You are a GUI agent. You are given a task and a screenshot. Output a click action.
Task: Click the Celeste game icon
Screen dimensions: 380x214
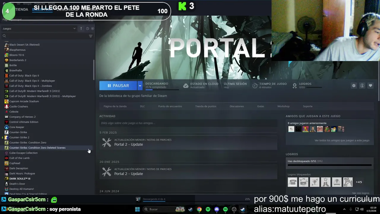(7, 111)
